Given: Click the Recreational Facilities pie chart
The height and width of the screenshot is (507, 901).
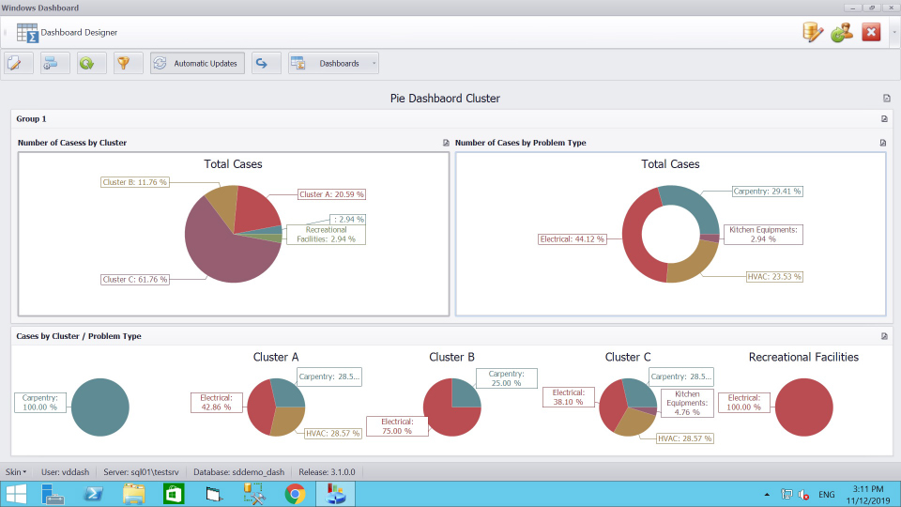Looking at the screenshot, I should coord(804,407).
